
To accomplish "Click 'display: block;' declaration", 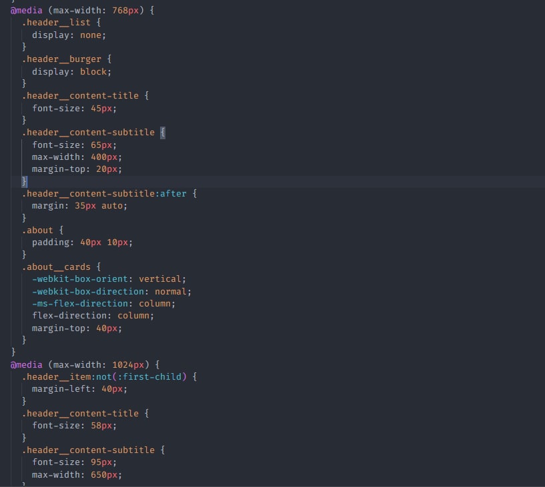I will (x=71, y=72).
